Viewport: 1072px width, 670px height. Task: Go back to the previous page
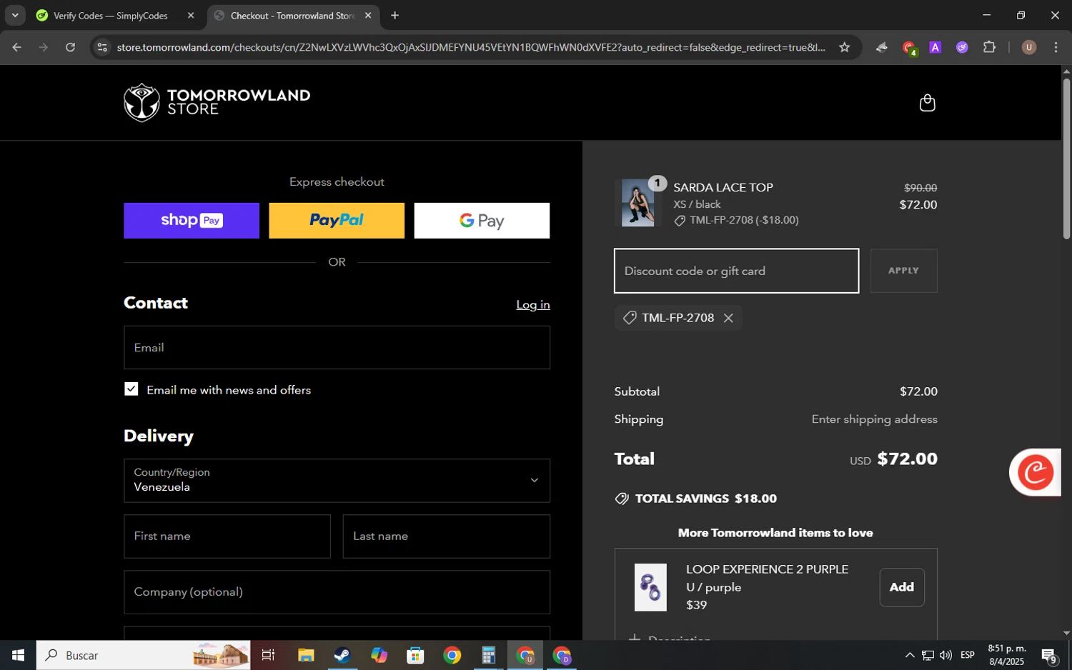16,48
